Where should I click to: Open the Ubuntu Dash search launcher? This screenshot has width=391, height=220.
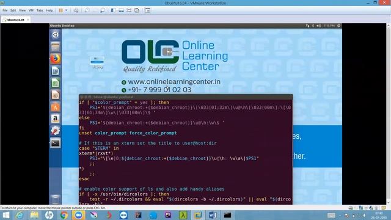click(56, 35)
